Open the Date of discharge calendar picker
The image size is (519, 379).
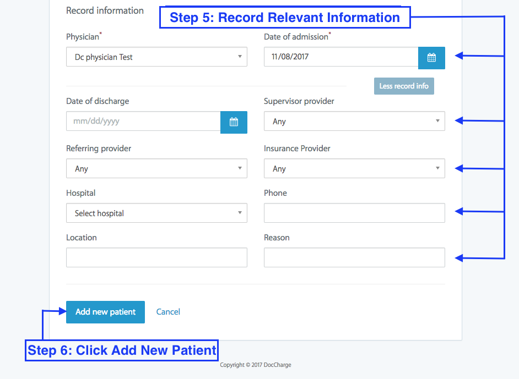pyautogui.click(x=234, y=122)
